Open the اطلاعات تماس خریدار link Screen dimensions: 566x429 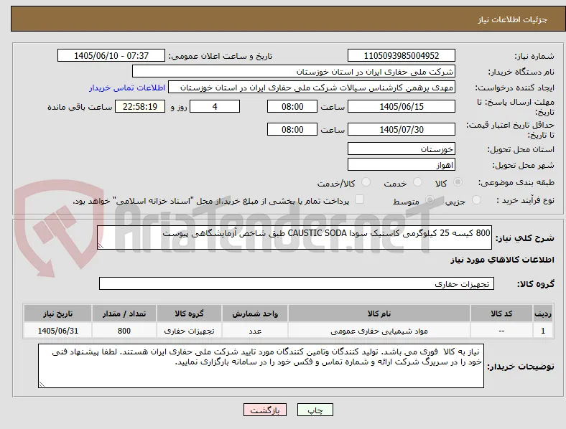[127, 88]
